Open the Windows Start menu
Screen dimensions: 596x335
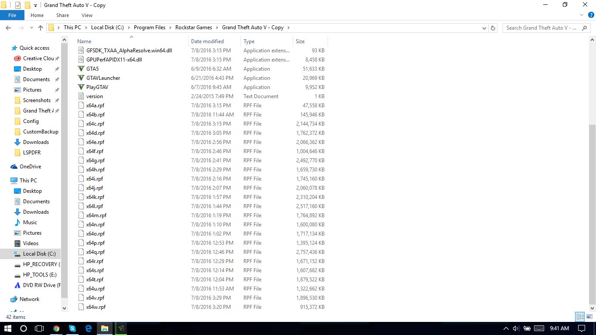coord(8,328)
